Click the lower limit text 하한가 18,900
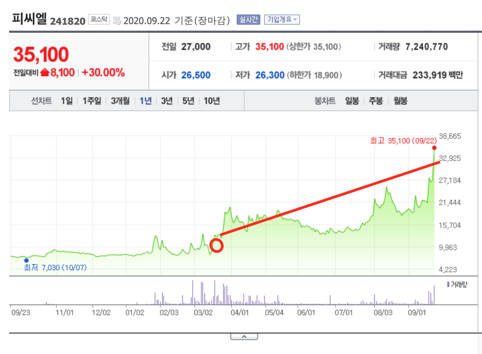 [x=315, y=75]
